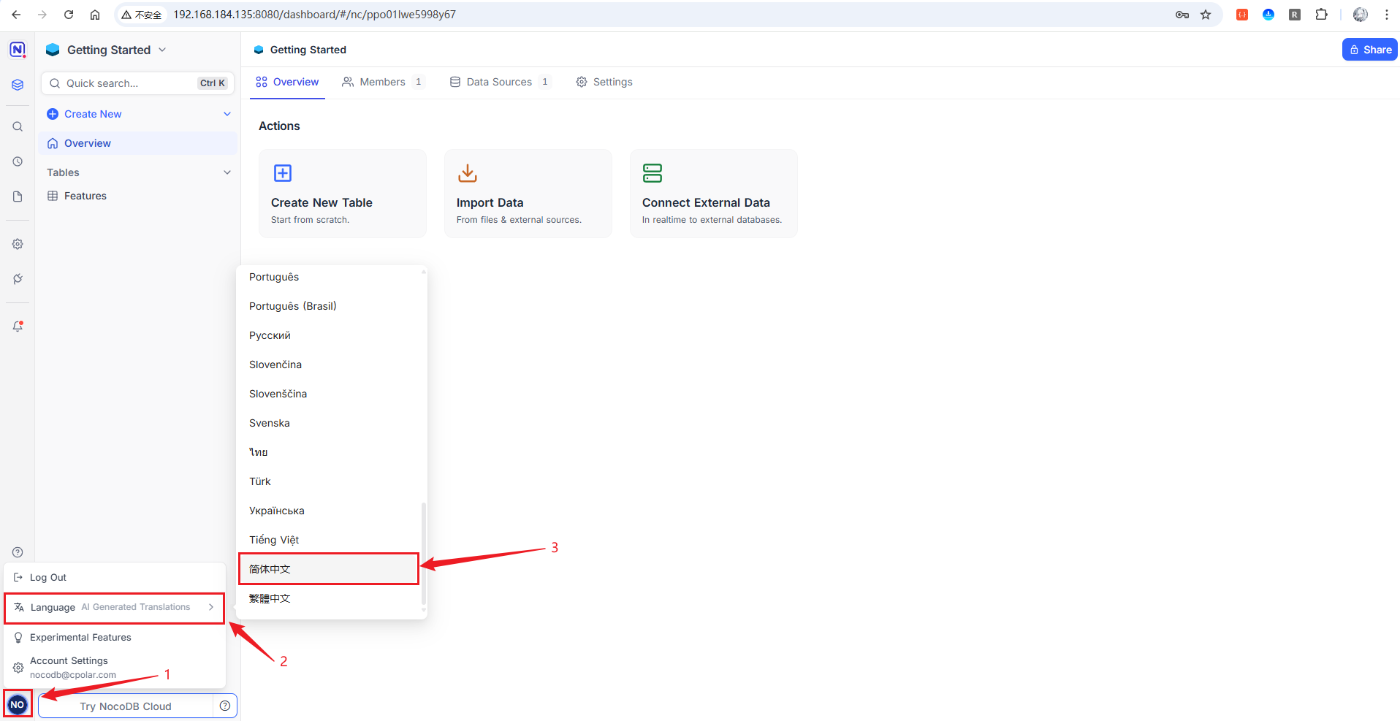Click the clock history icon in left rail
This screenshot has height=721, width=1400.
pos(18,161)
